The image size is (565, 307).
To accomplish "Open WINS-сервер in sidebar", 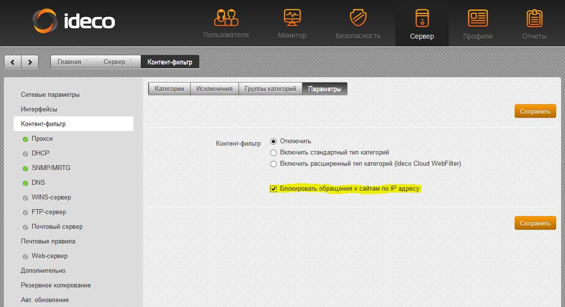I will pyautogui.click(x=51, y=197).
